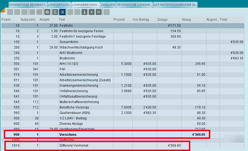Sort by the Posnr. column header
248x151 pixels.
point(6,20)
